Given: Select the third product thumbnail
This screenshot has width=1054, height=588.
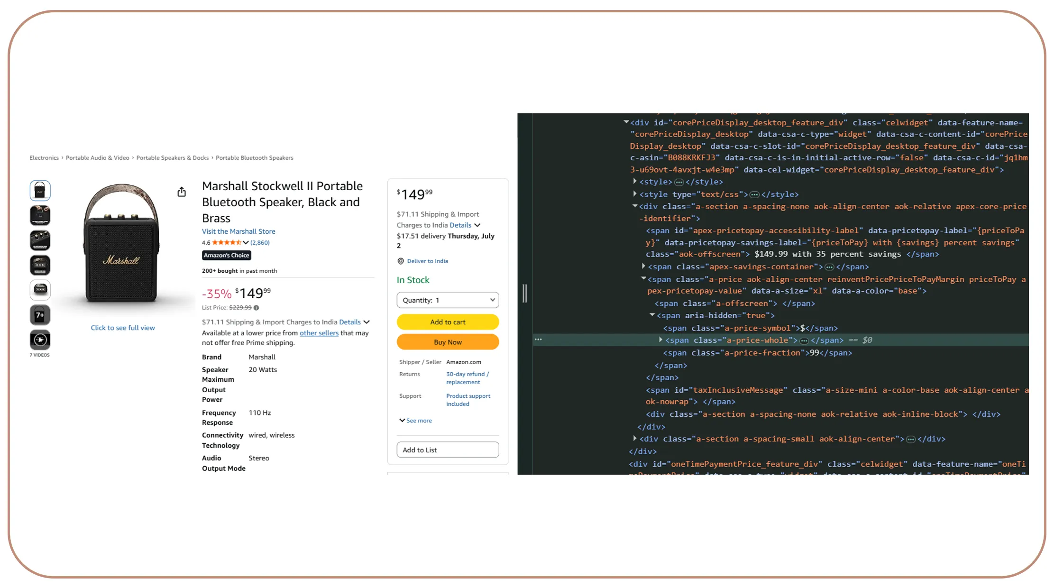Looking at the screenshot, I should pyautogui.click(x=40, y=240).
